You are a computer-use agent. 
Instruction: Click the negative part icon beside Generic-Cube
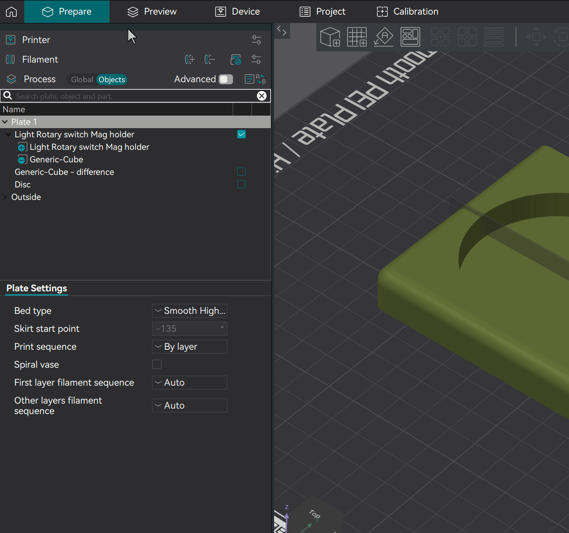(22, 159)
